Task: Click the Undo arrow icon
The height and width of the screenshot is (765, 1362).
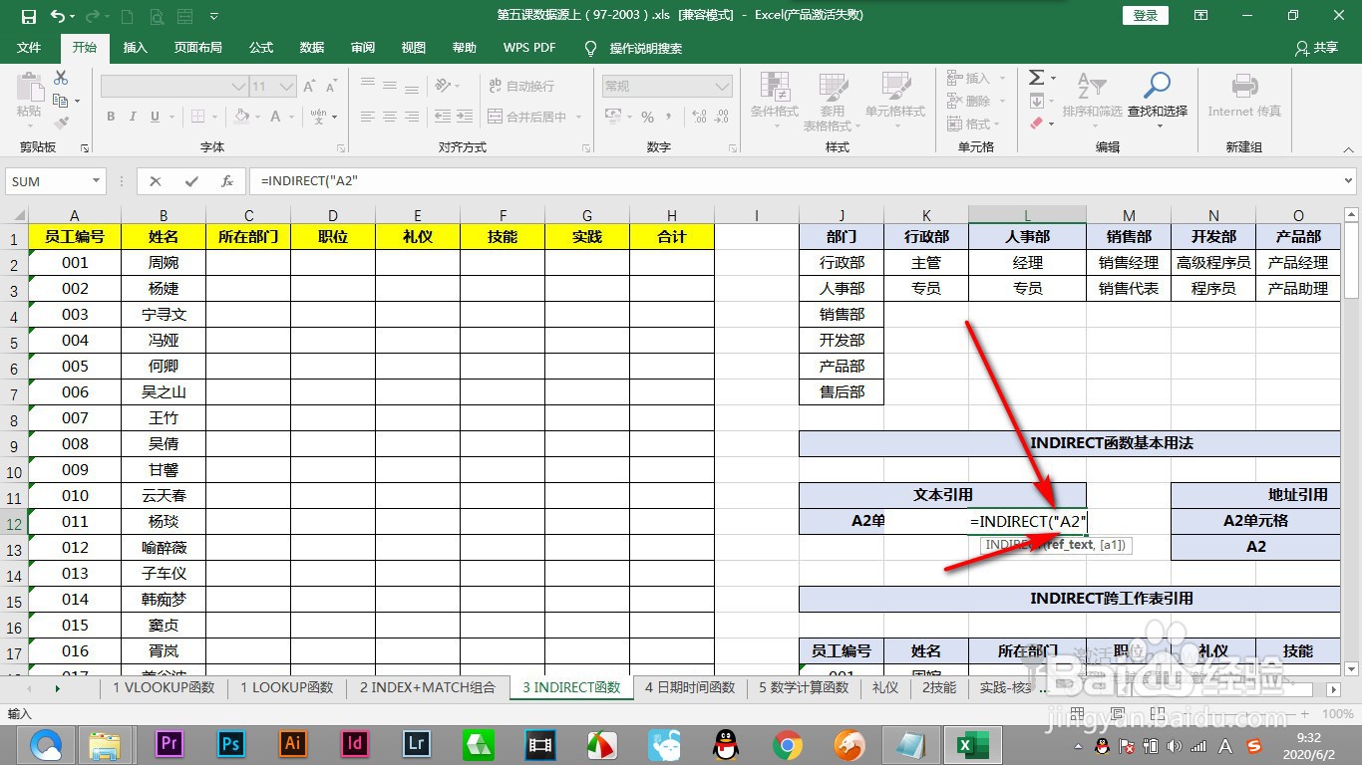Action: click(x=57, y=16)
